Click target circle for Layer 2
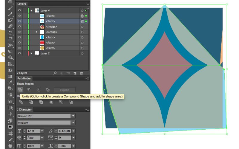The image size is (239, 149). click(82, 53)
